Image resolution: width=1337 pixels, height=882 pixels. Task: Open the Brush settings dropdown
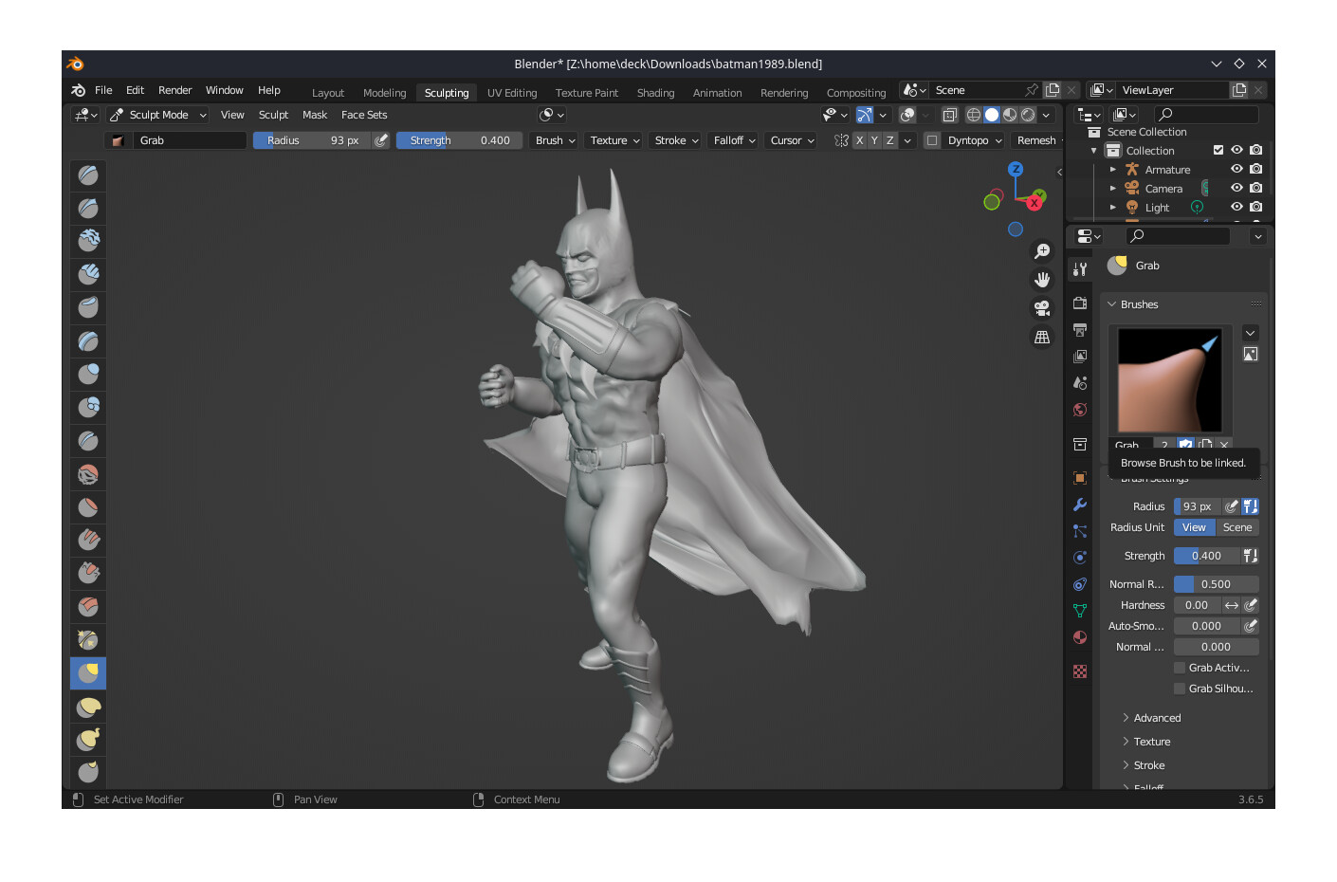[x=555, y=140]
